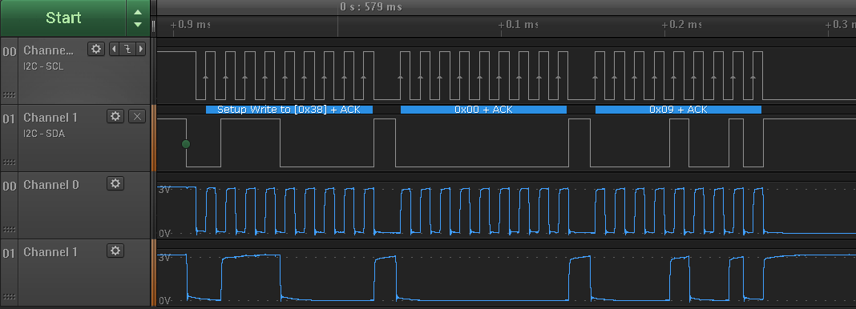This screenshot has width=856, height=309.
Task: Open settings gear for I2C - SCL channel
Action: (96, 49)
